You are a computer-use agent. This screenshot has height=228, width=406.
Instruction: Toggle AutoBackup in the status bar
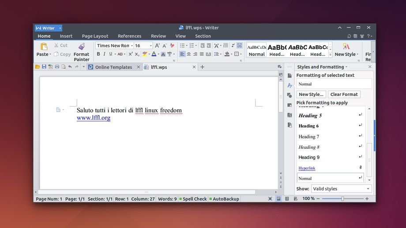tap(224, 199)
